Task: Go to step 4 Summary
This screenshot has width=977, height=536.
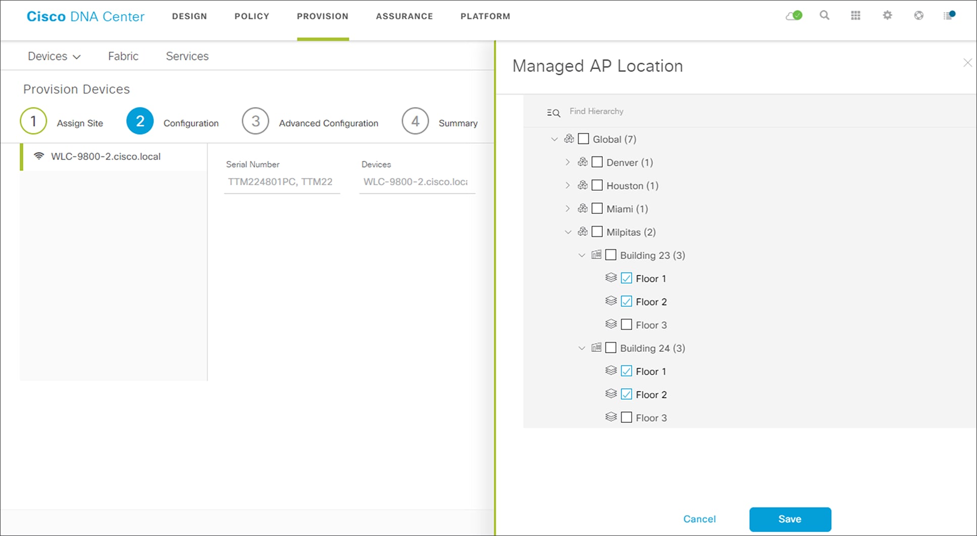Action: click(x=440, y=122)
